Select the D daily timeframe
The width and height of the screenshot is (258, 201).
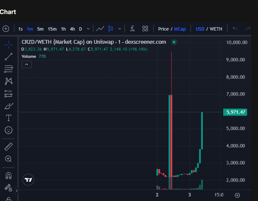tap(81, 29)
